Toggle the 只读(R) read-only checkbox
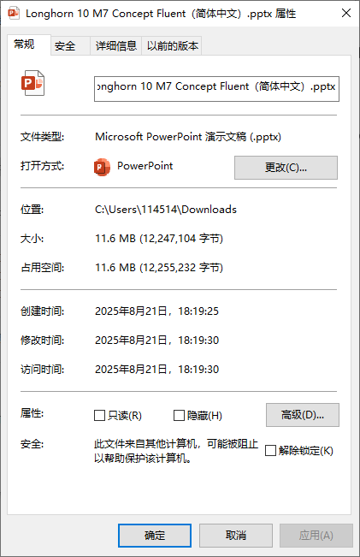The width and height of the screenshot is (360, 557). coord(100,415)
